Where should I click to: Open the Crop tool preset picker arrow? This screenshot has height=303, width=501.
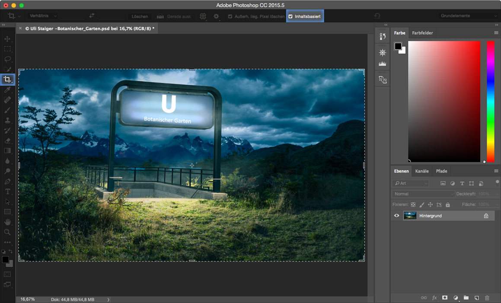19,16
